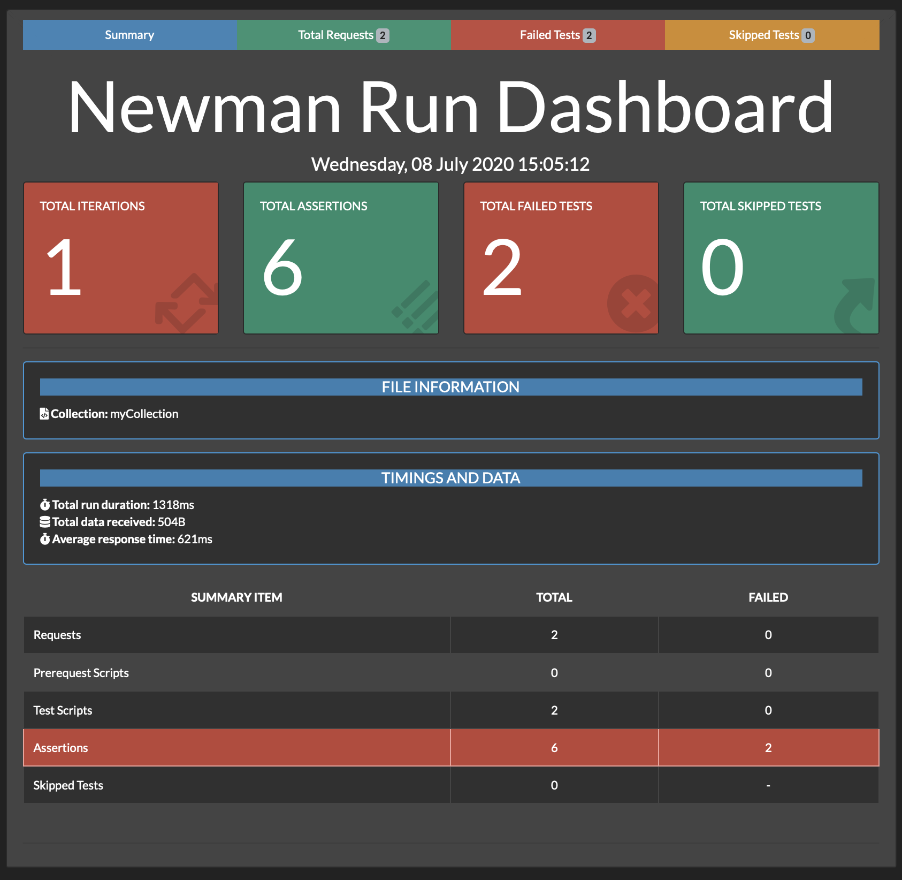Click the Failed Tests count badge
This screenshot has width=902, height=880.
pyautogui.click(x=589, y=35)
